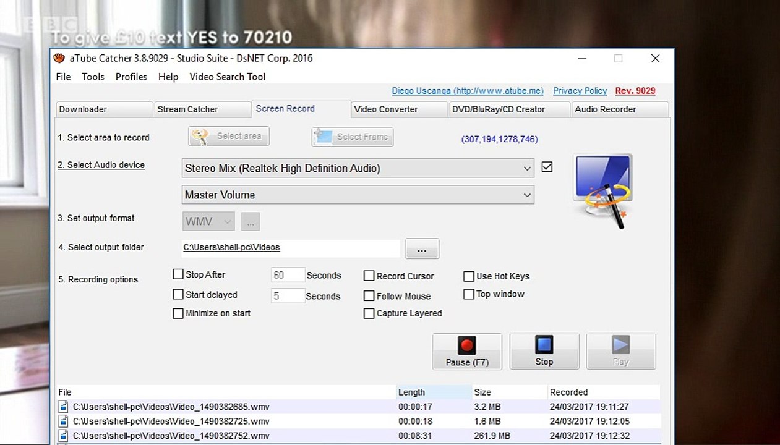Toggle the checkbox beside Stereo Mix audio device

[x=547, y=167]
